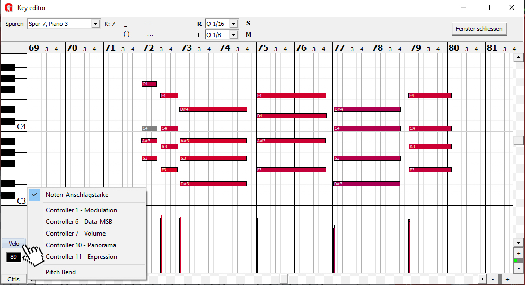
Task: Choose Pitch Bend from the menu
Action: pos(60,272)
